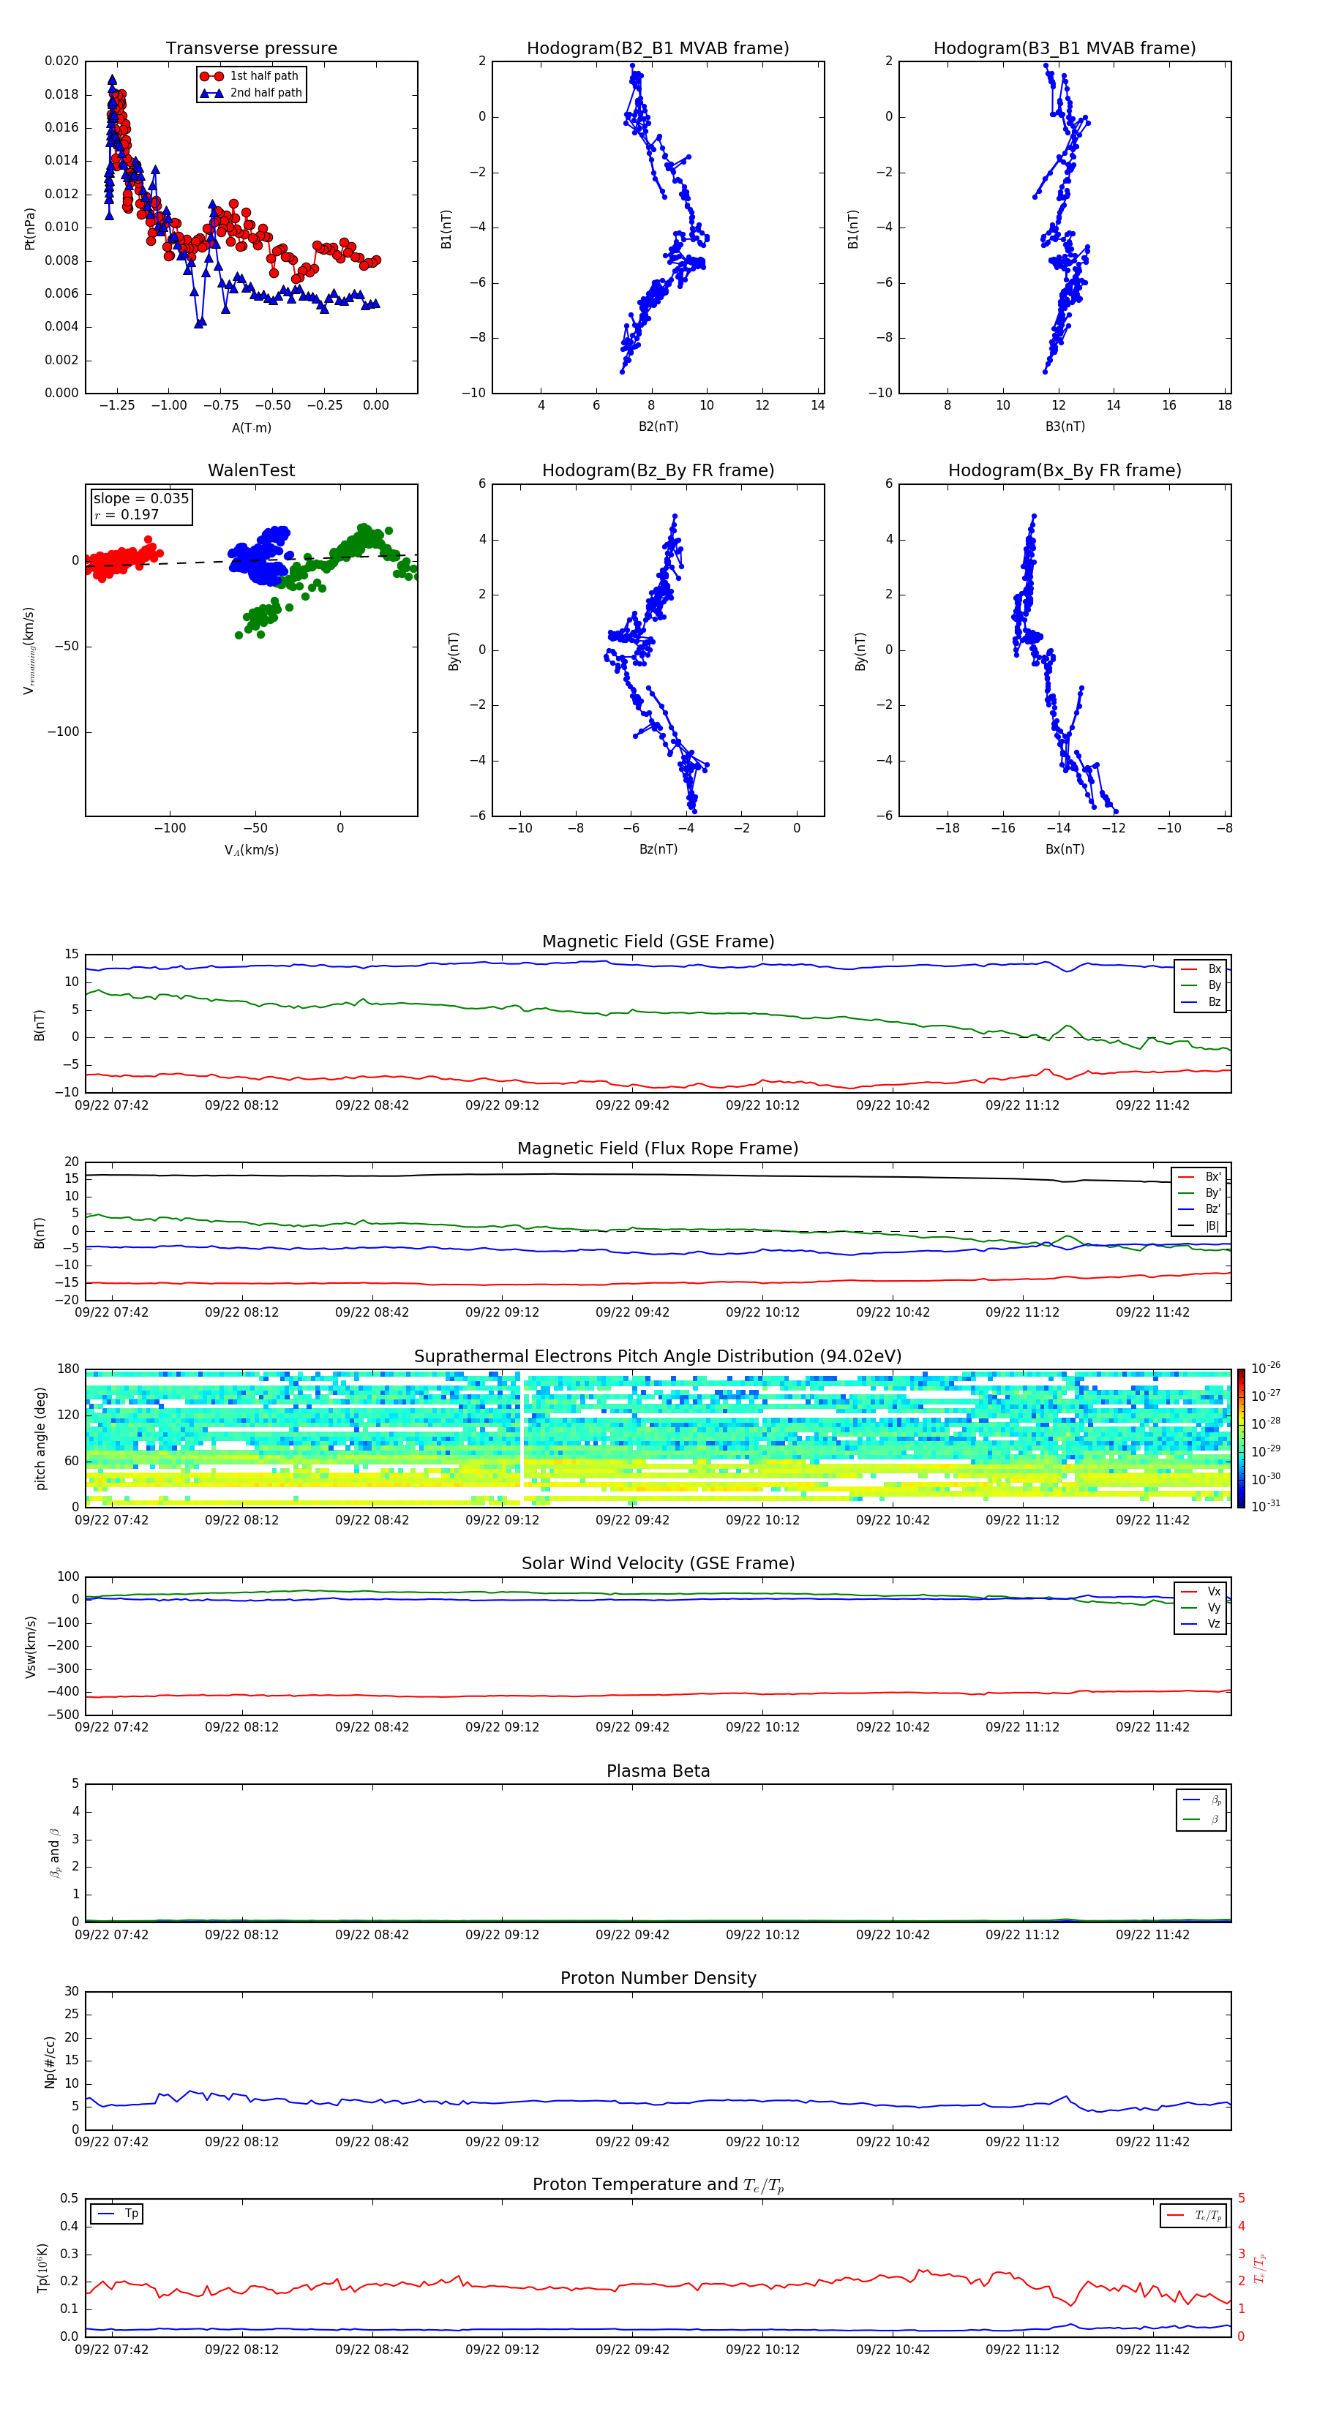Select the "Hodogram(B2_B1 MVAB frame)" title

click(658, 49)
